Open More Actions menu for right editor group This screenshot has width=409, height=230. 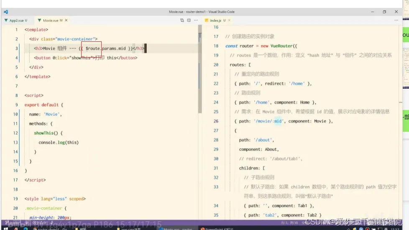click(x=396, y=20)
